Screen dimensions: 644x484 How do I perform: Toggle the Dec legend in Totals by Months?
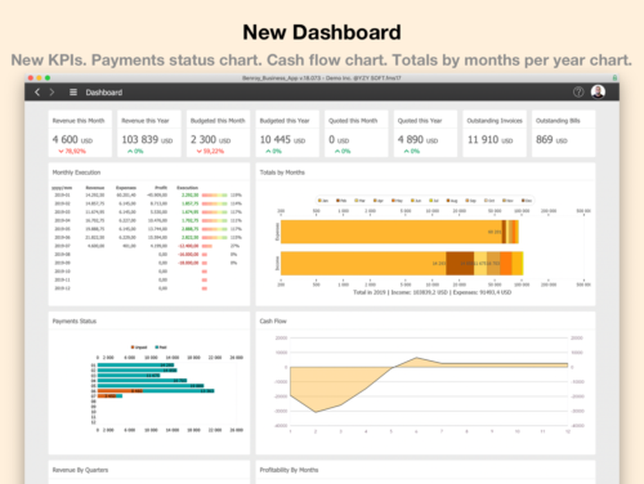526,201
